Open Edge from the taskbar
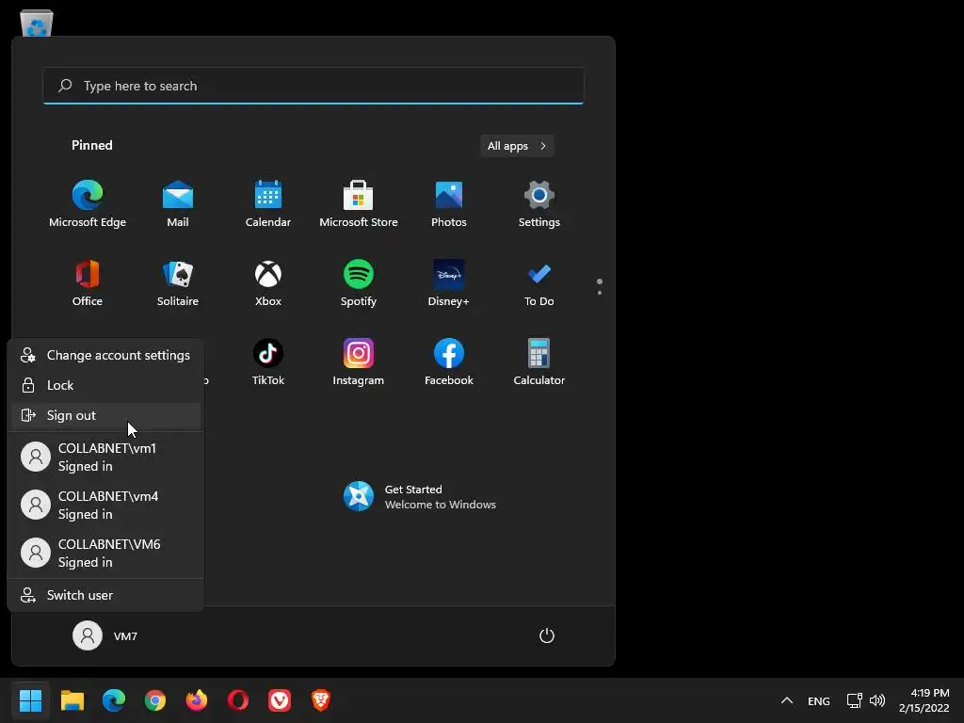This screenshot has height=723, width=964. click(x=114, y=700)
